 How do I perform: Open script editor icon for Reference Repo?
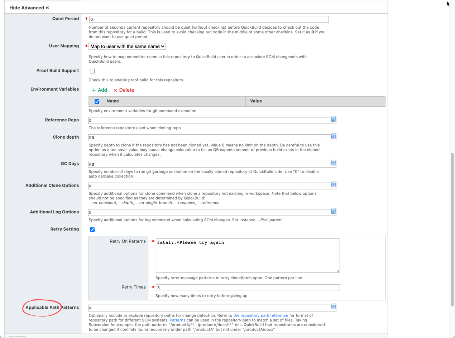coord(333,119)
